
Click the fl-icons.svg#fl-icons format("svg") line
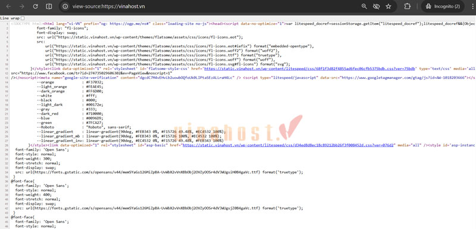point(168,64)
